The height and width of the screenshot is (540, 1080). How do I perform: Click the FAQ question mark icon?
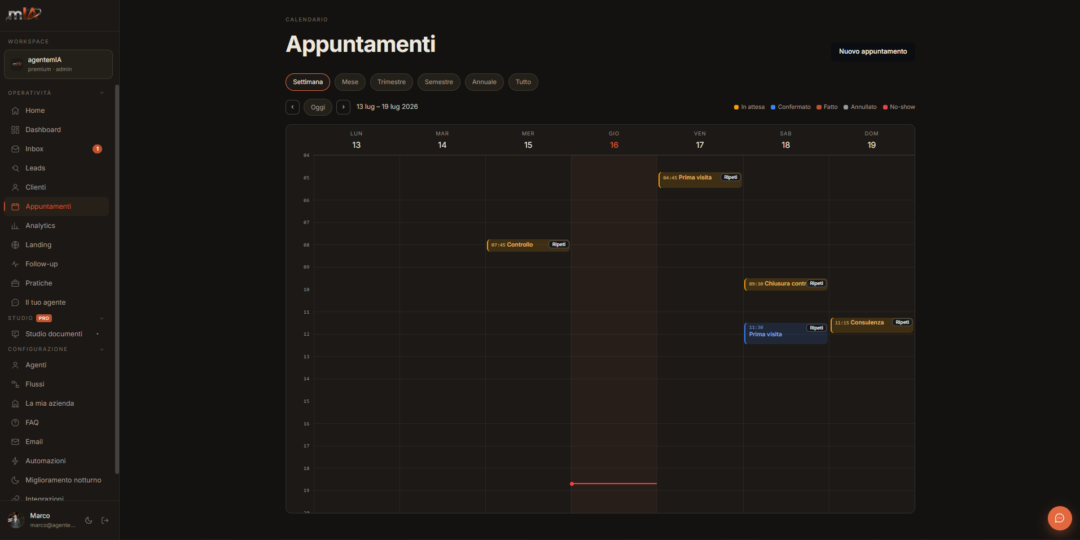[15, 423]
